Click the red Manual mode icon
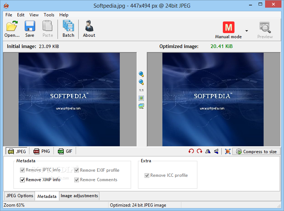 point(228,27)
